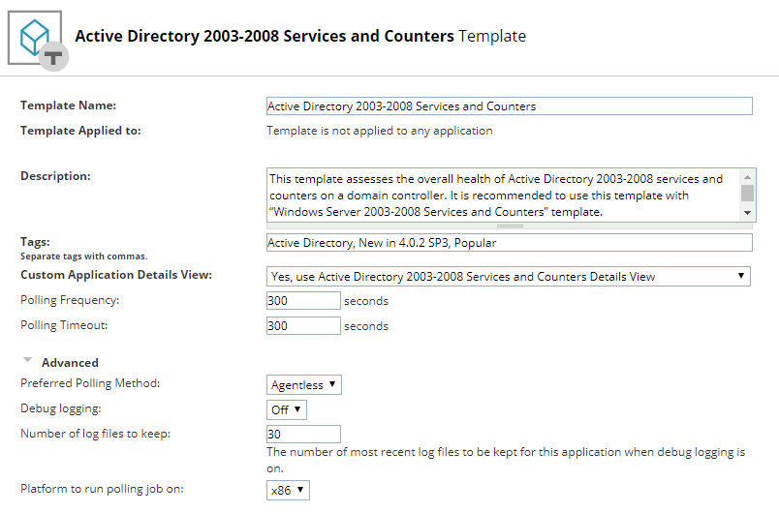The image size is (779, 513).
Task: Open Debug logging Off dropdown
Action: click(x=287, y=409)
